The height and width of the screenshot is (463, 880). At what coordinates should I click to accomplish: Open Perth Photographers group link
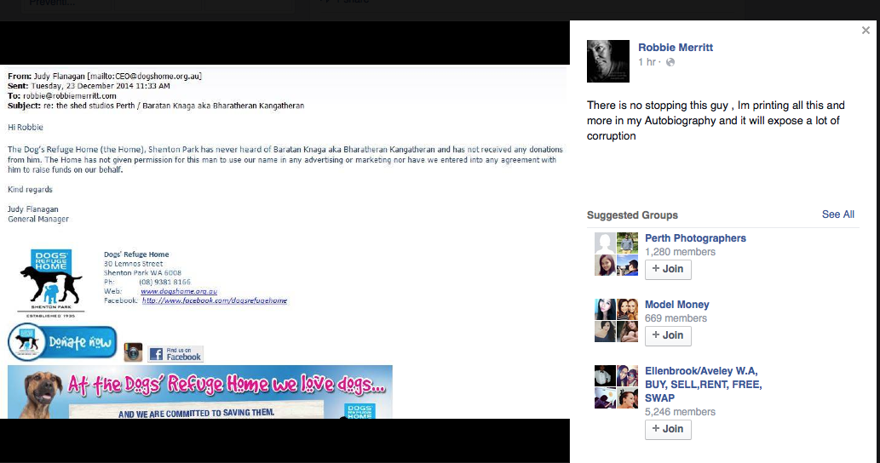click(695, 238)
